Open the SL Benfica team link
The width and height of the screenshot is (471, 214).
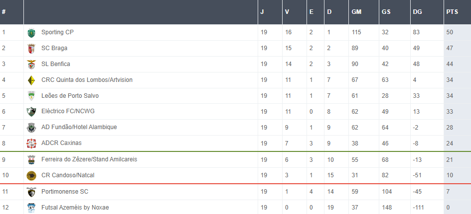pyautogui.click(x=56, y=64)
